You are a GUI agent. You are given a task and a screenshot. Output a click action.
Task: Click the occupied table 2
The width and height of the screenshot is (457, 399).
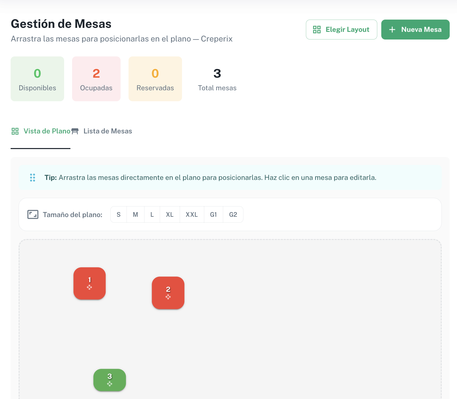168,293
